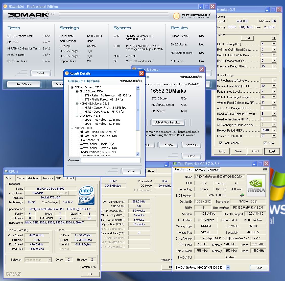Collapse SM2.0 Score tree node
Screen dimensions: 285x281
77,91
